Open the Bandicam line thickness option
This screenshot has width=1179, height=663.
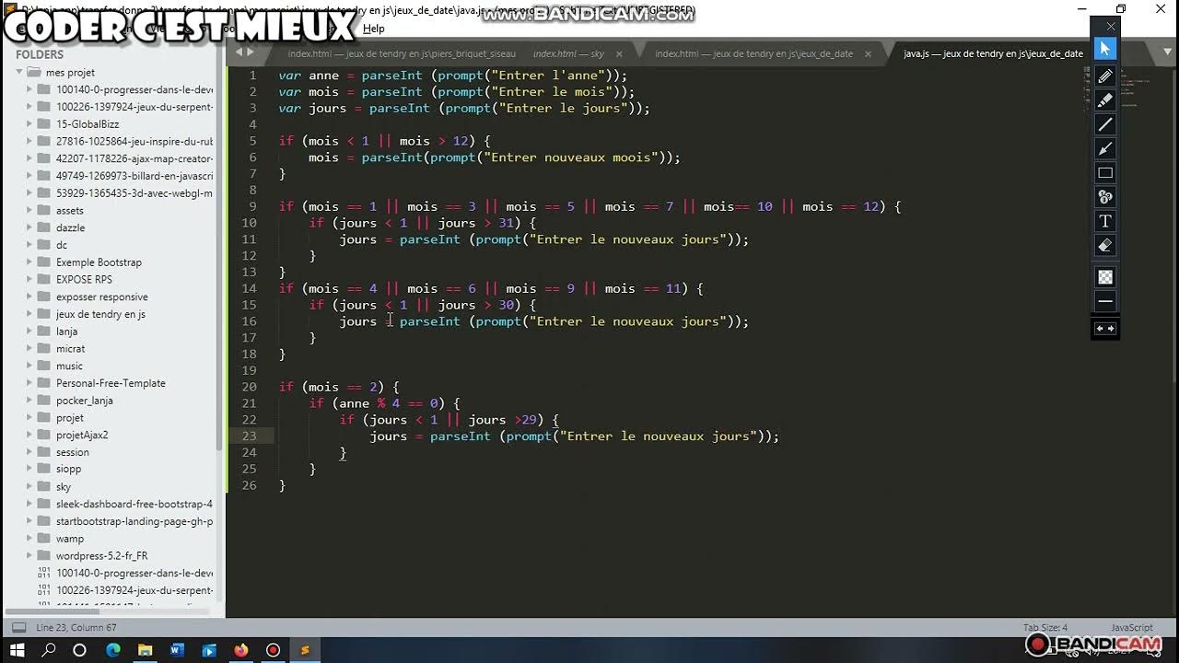[1105, 301]
